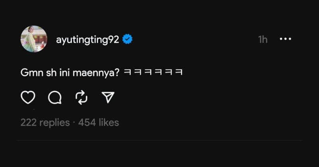This screenshot has width=319, height=167.
Task: Show the 454 likes list
Action: (98, 122)
